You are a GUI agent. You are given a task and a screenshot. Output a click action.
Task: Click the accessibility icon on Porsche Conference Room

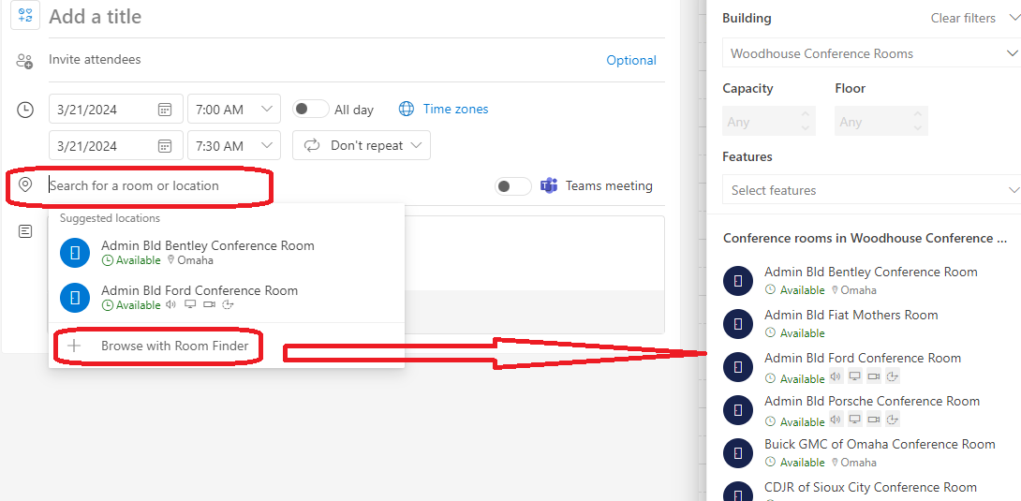tap(893, 419)
